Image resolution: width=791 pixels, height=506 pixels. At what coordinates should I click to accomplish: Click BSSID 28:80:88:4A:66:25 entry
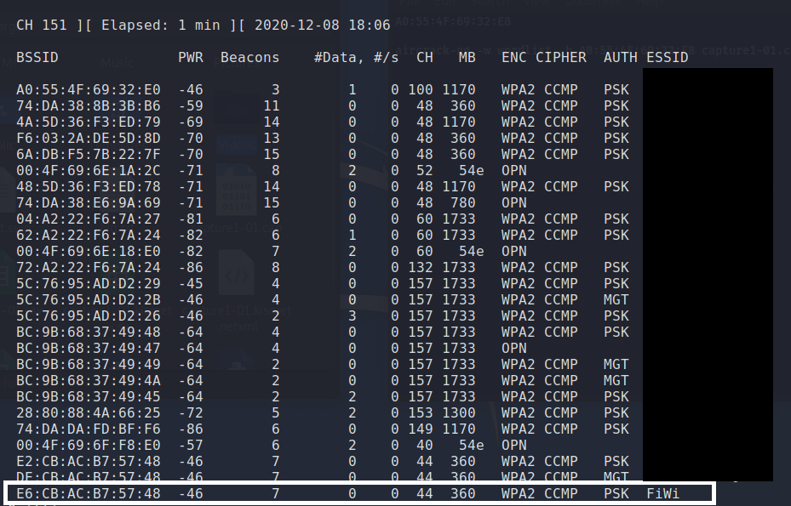[89, 412]
